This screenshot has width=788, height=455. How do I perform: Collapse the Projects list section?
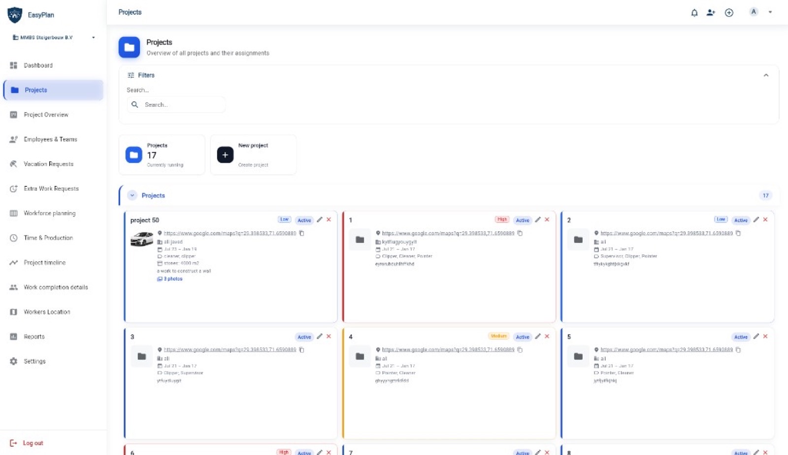click(132, 195)
